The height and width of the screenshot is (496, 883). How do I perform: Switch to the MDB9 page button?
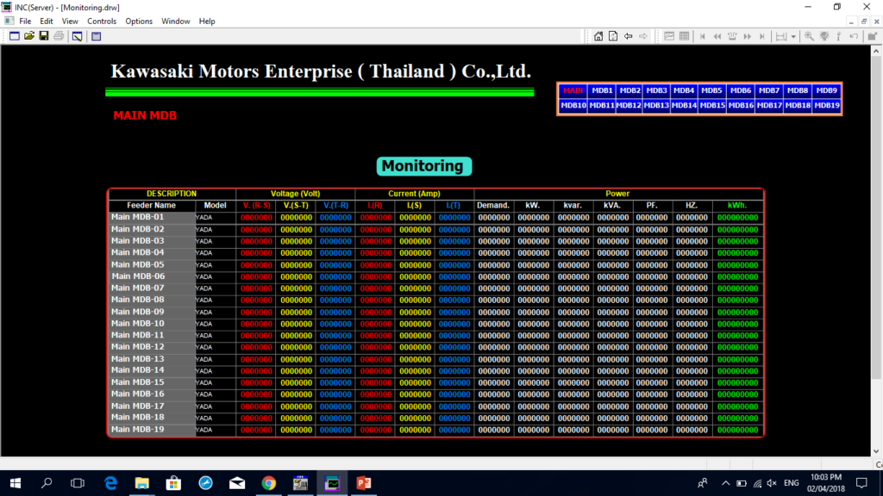[826, 90]
